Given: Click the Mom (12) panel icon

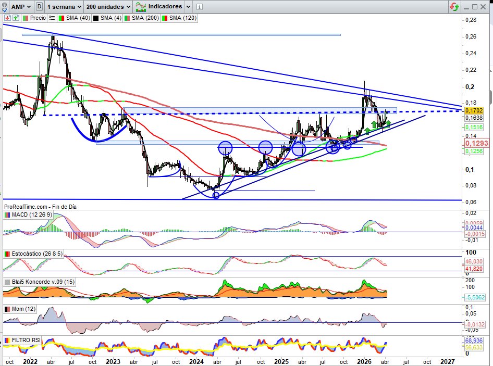Looking at the screenshot, I should point(7,309).
